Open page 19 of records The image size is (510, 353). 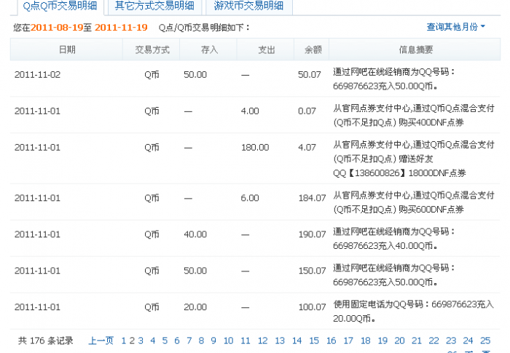click(x=382, y=341)
